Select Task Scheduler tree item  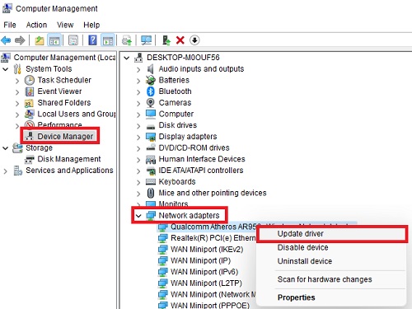(x=64, y=80)
